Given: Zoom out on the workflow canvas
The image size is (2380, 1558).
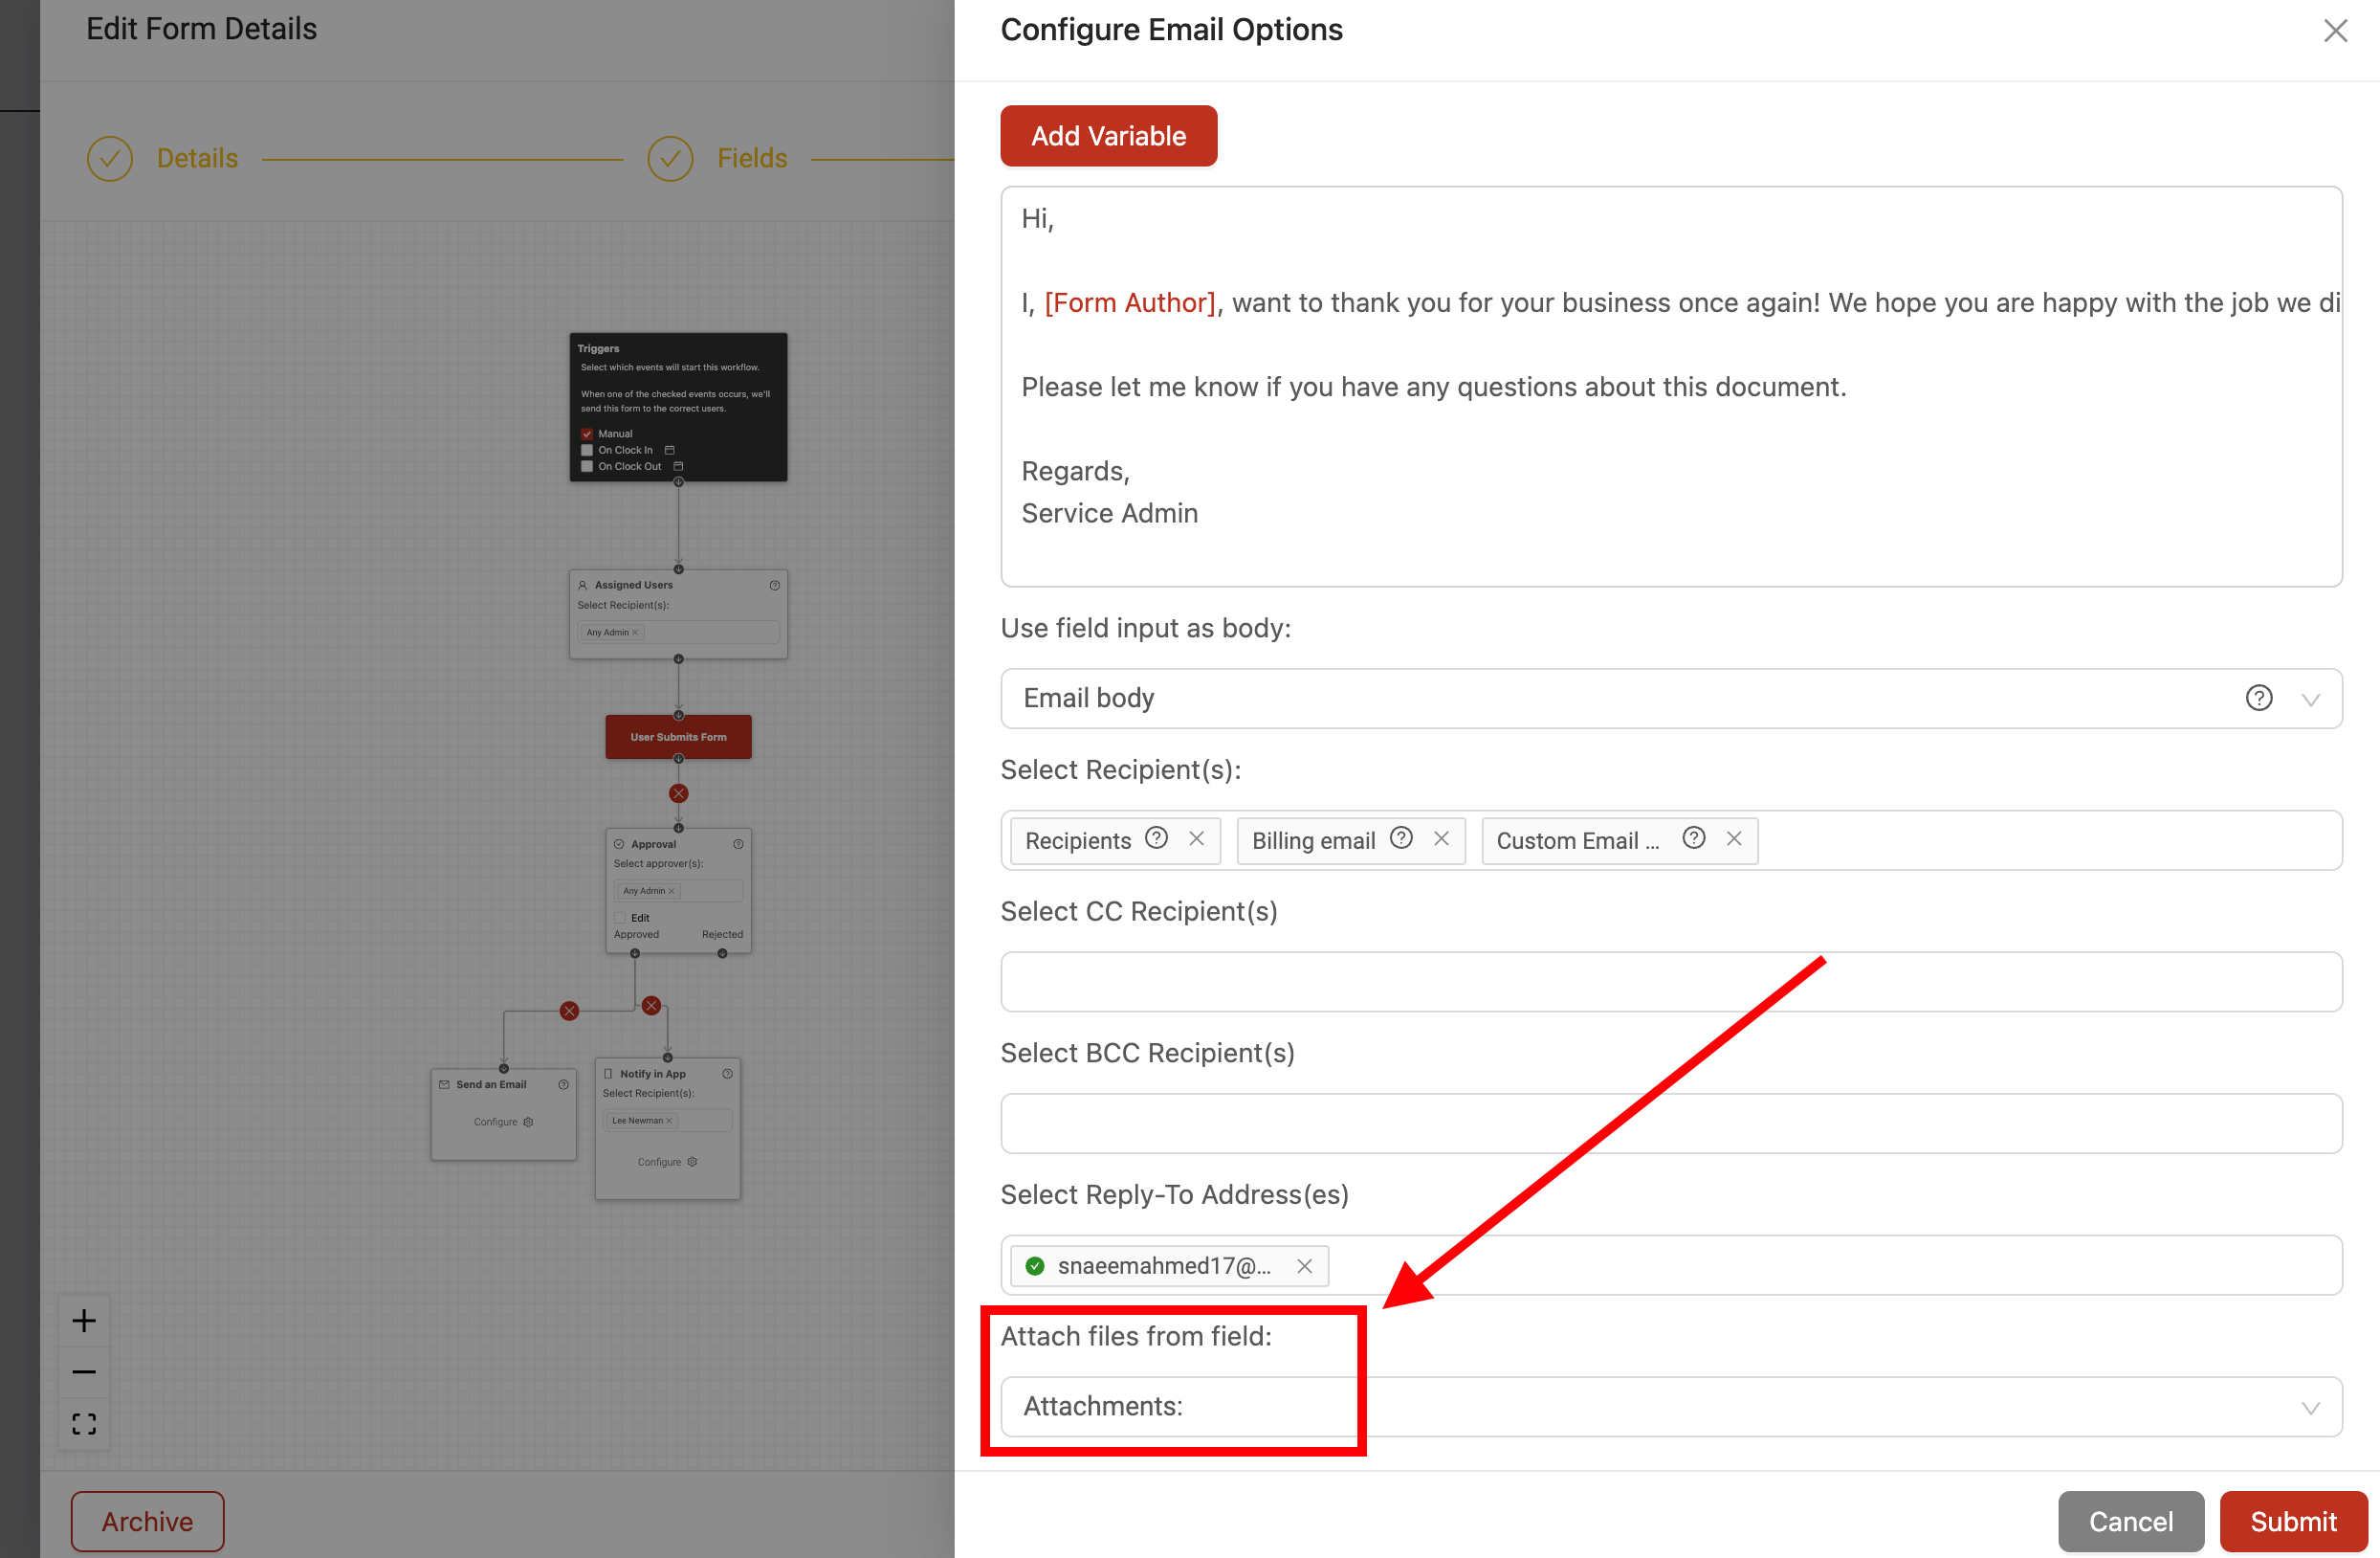Looking at the screenshot, I should pyautogui.click(x=84, y=1372).
